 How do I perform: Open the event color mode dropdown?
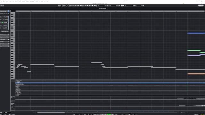[x=137, y=6]
